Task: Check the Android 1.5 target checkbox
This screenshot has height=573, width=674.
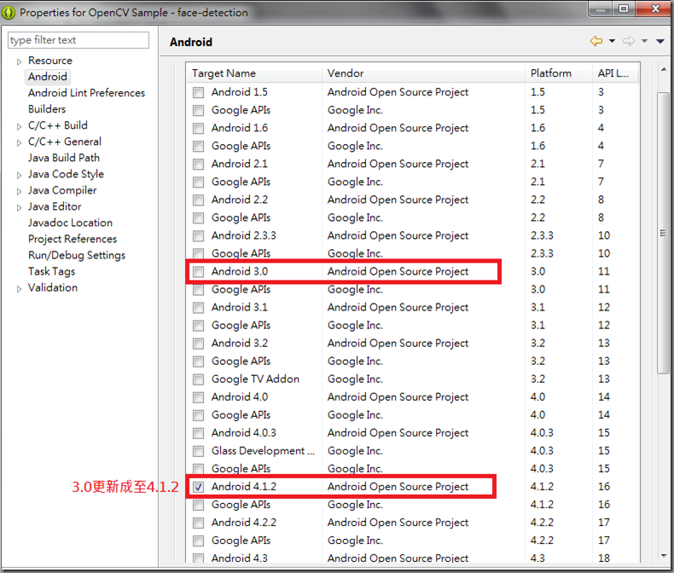Action: (x=198, y=92)
